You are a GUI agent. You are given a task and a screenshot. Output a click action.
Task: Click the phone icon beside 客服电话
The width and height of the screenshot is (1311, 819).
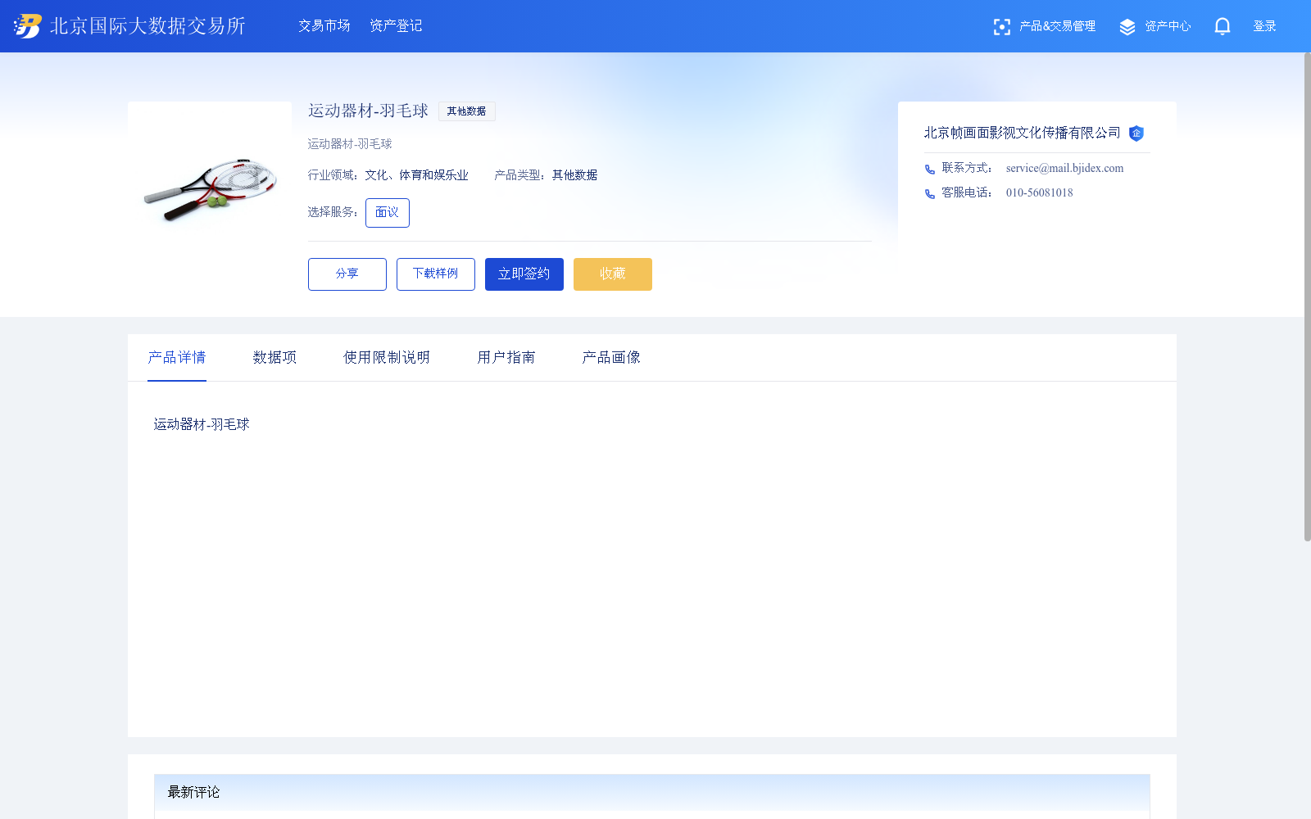pos(930,194)
